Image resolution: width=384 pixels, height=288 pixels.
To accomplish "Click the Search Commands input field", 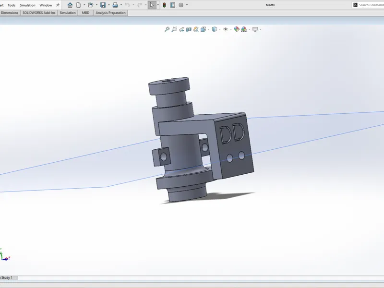I will 368,5.
